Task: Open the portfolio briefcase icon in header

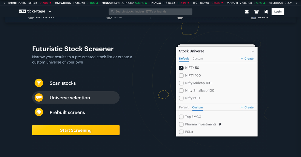Action: click(247, 12)
